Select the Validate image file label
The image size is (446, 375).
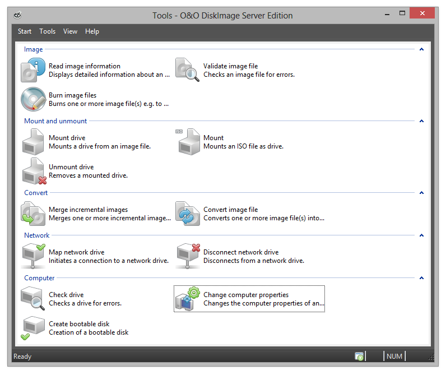click(x=230, y=66)
